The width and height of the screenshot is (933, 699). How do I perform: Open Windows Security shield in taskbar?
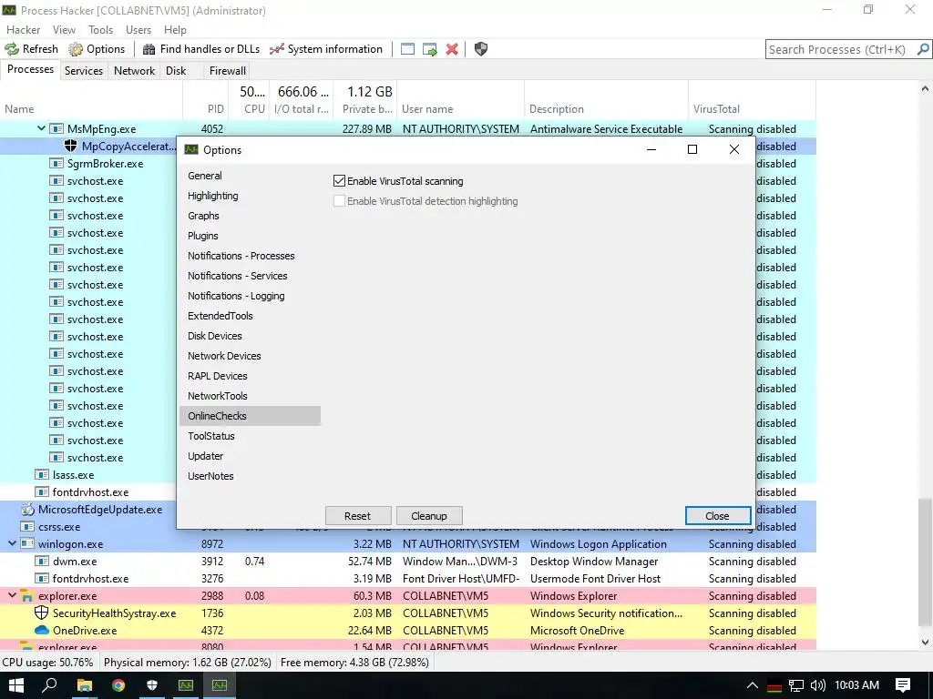pos(152,685)
